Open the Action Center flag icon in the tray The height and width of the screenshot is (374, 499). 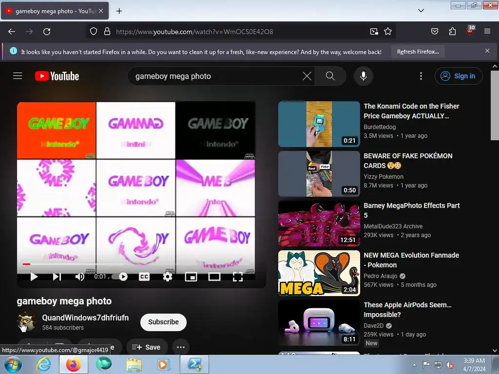click(x=426, y=365)
